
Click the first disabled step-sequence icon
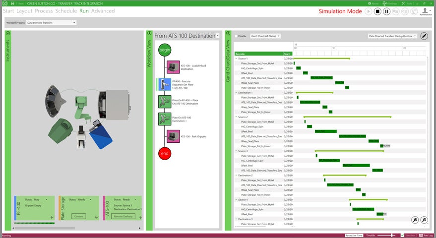[396, 11]
